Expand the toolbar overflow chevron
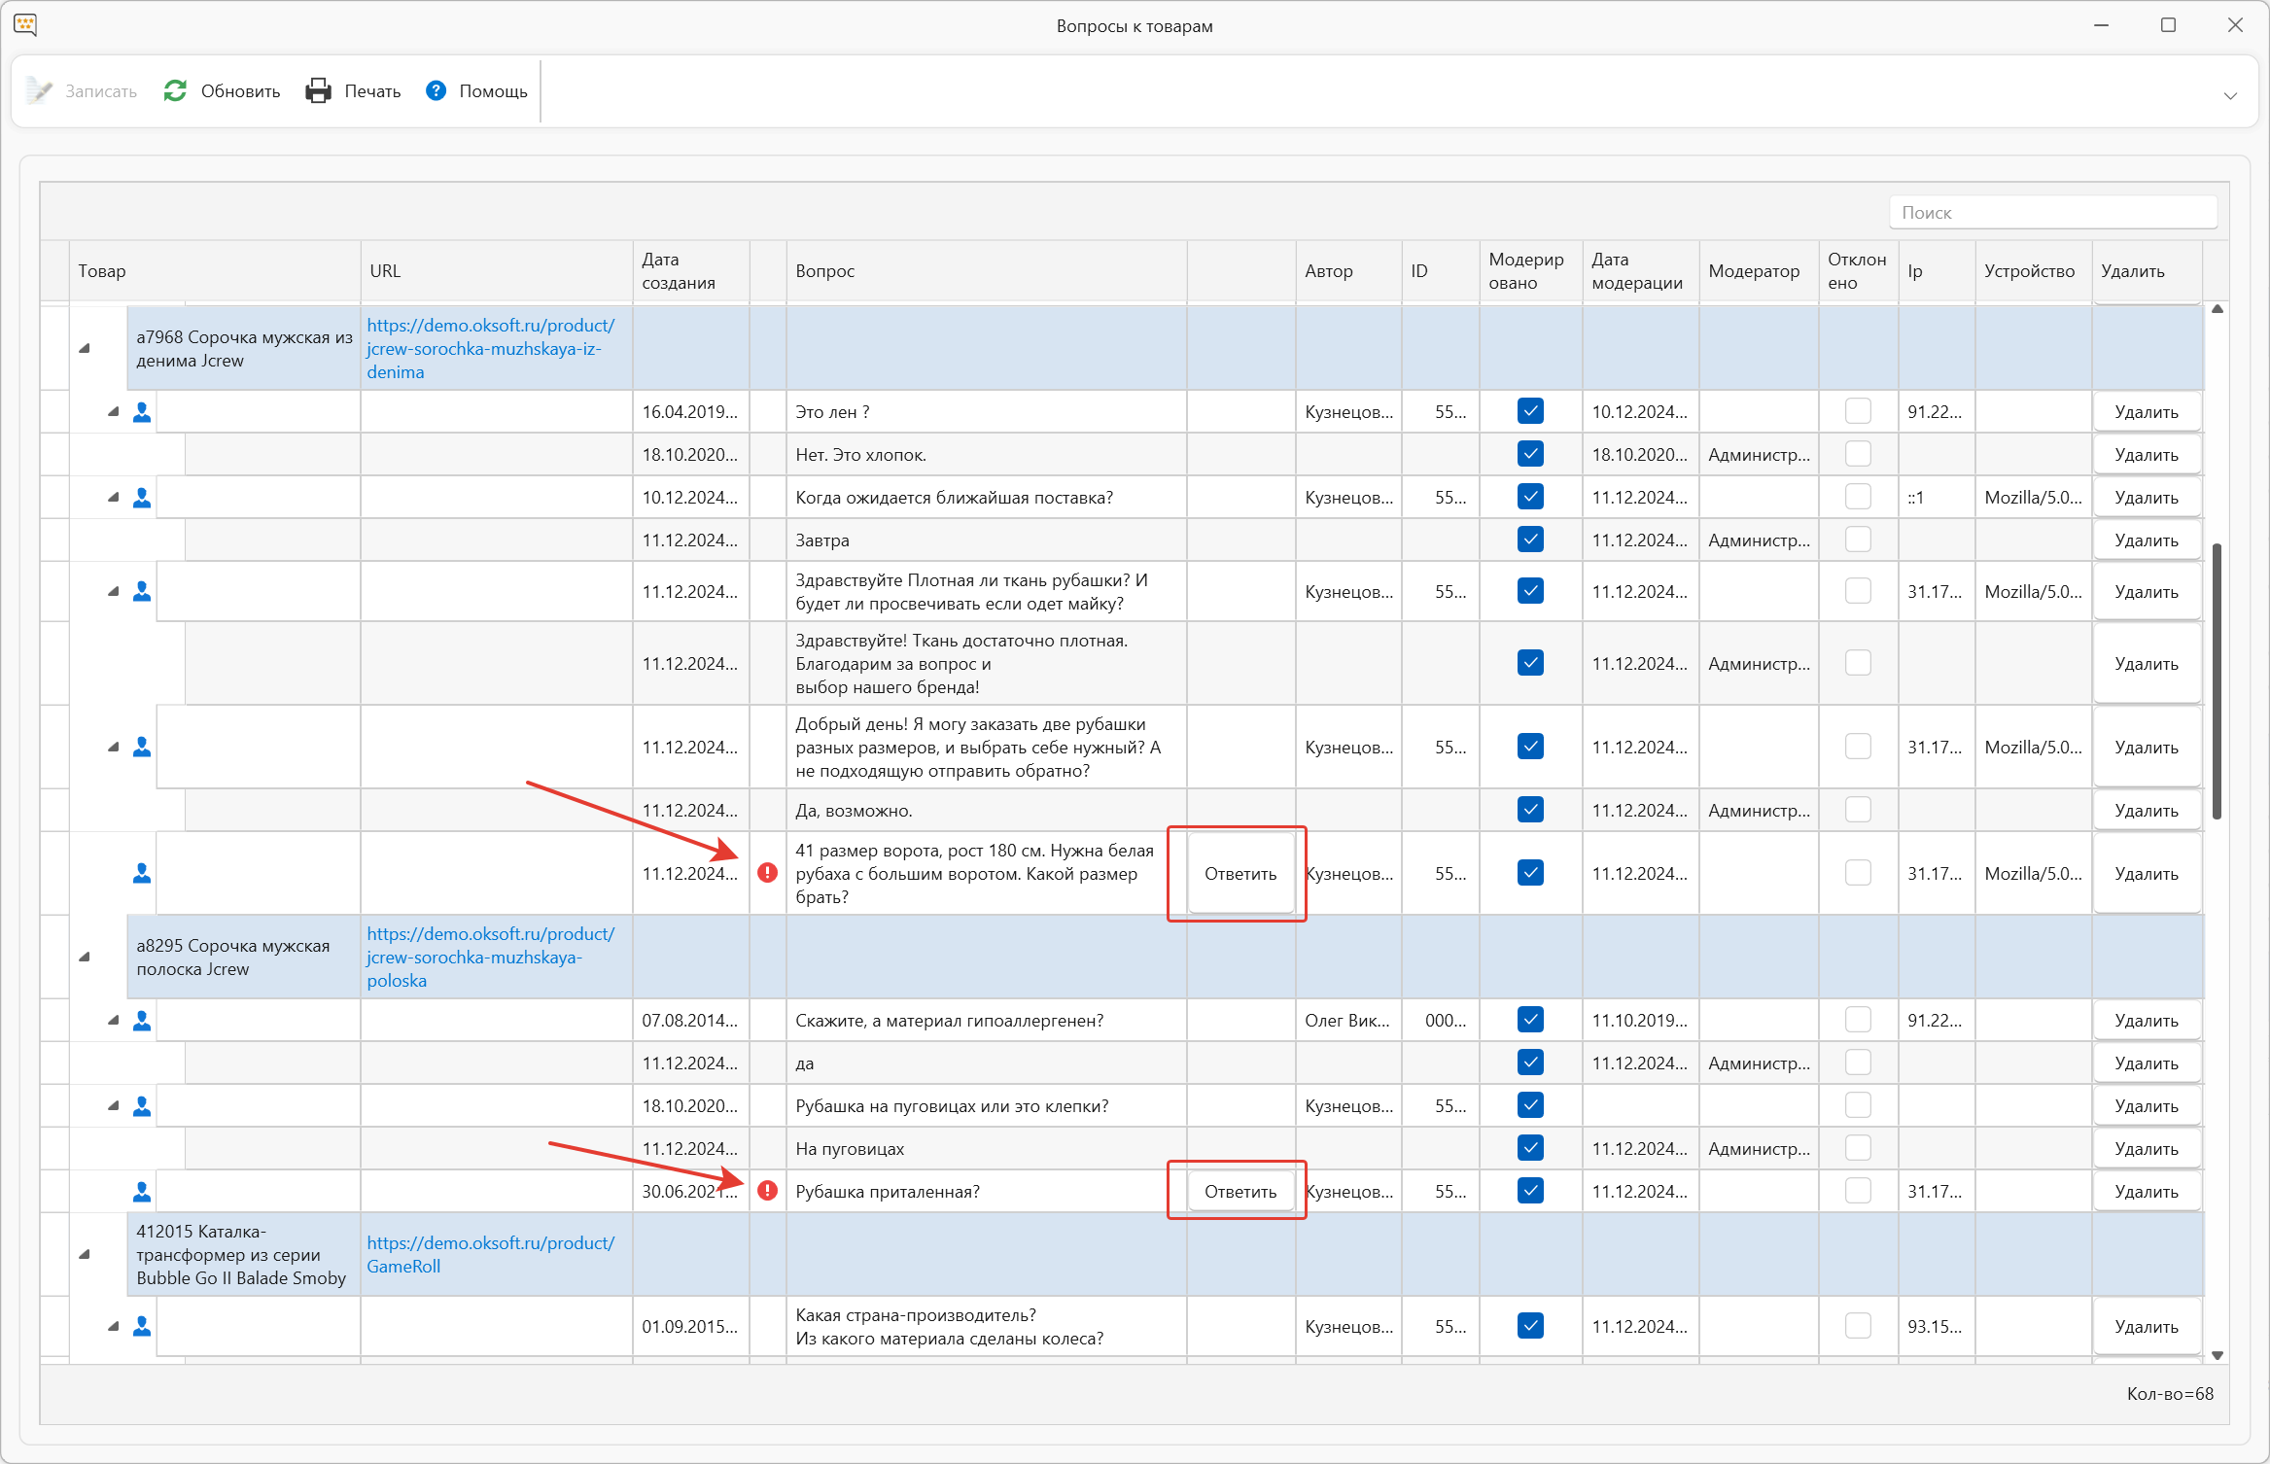The width and height of the screenshot is (2270, 1464). tap(2230, 95)
